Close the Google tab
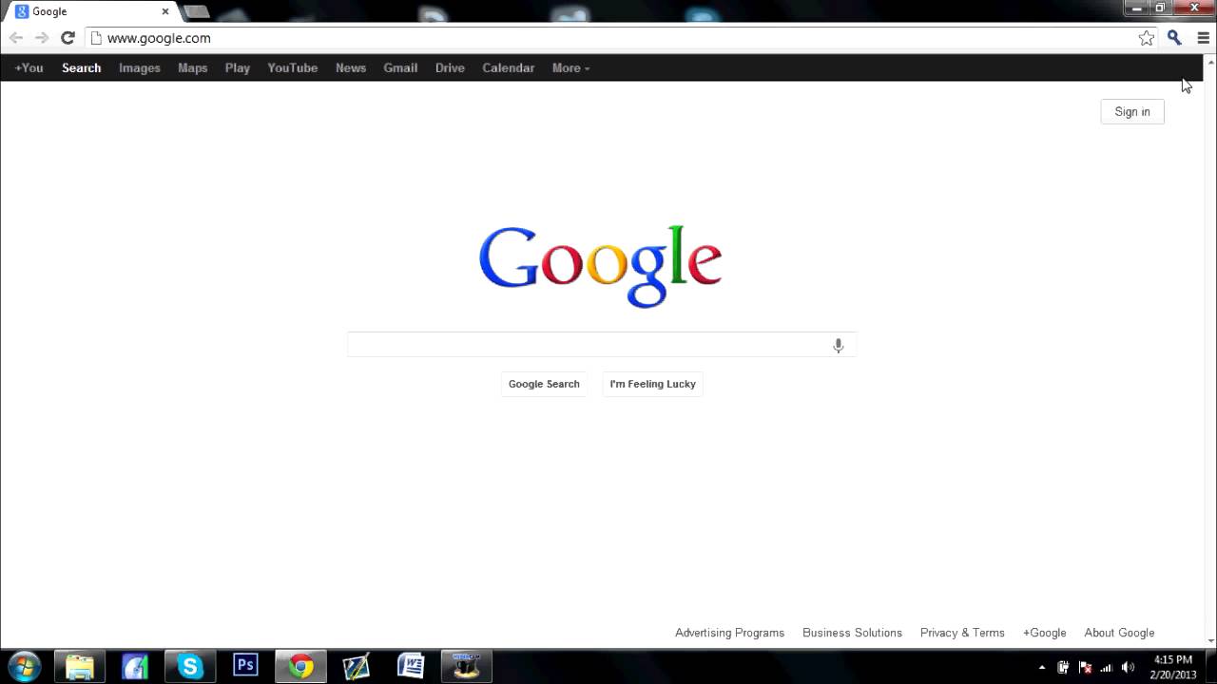 (165, 11)
